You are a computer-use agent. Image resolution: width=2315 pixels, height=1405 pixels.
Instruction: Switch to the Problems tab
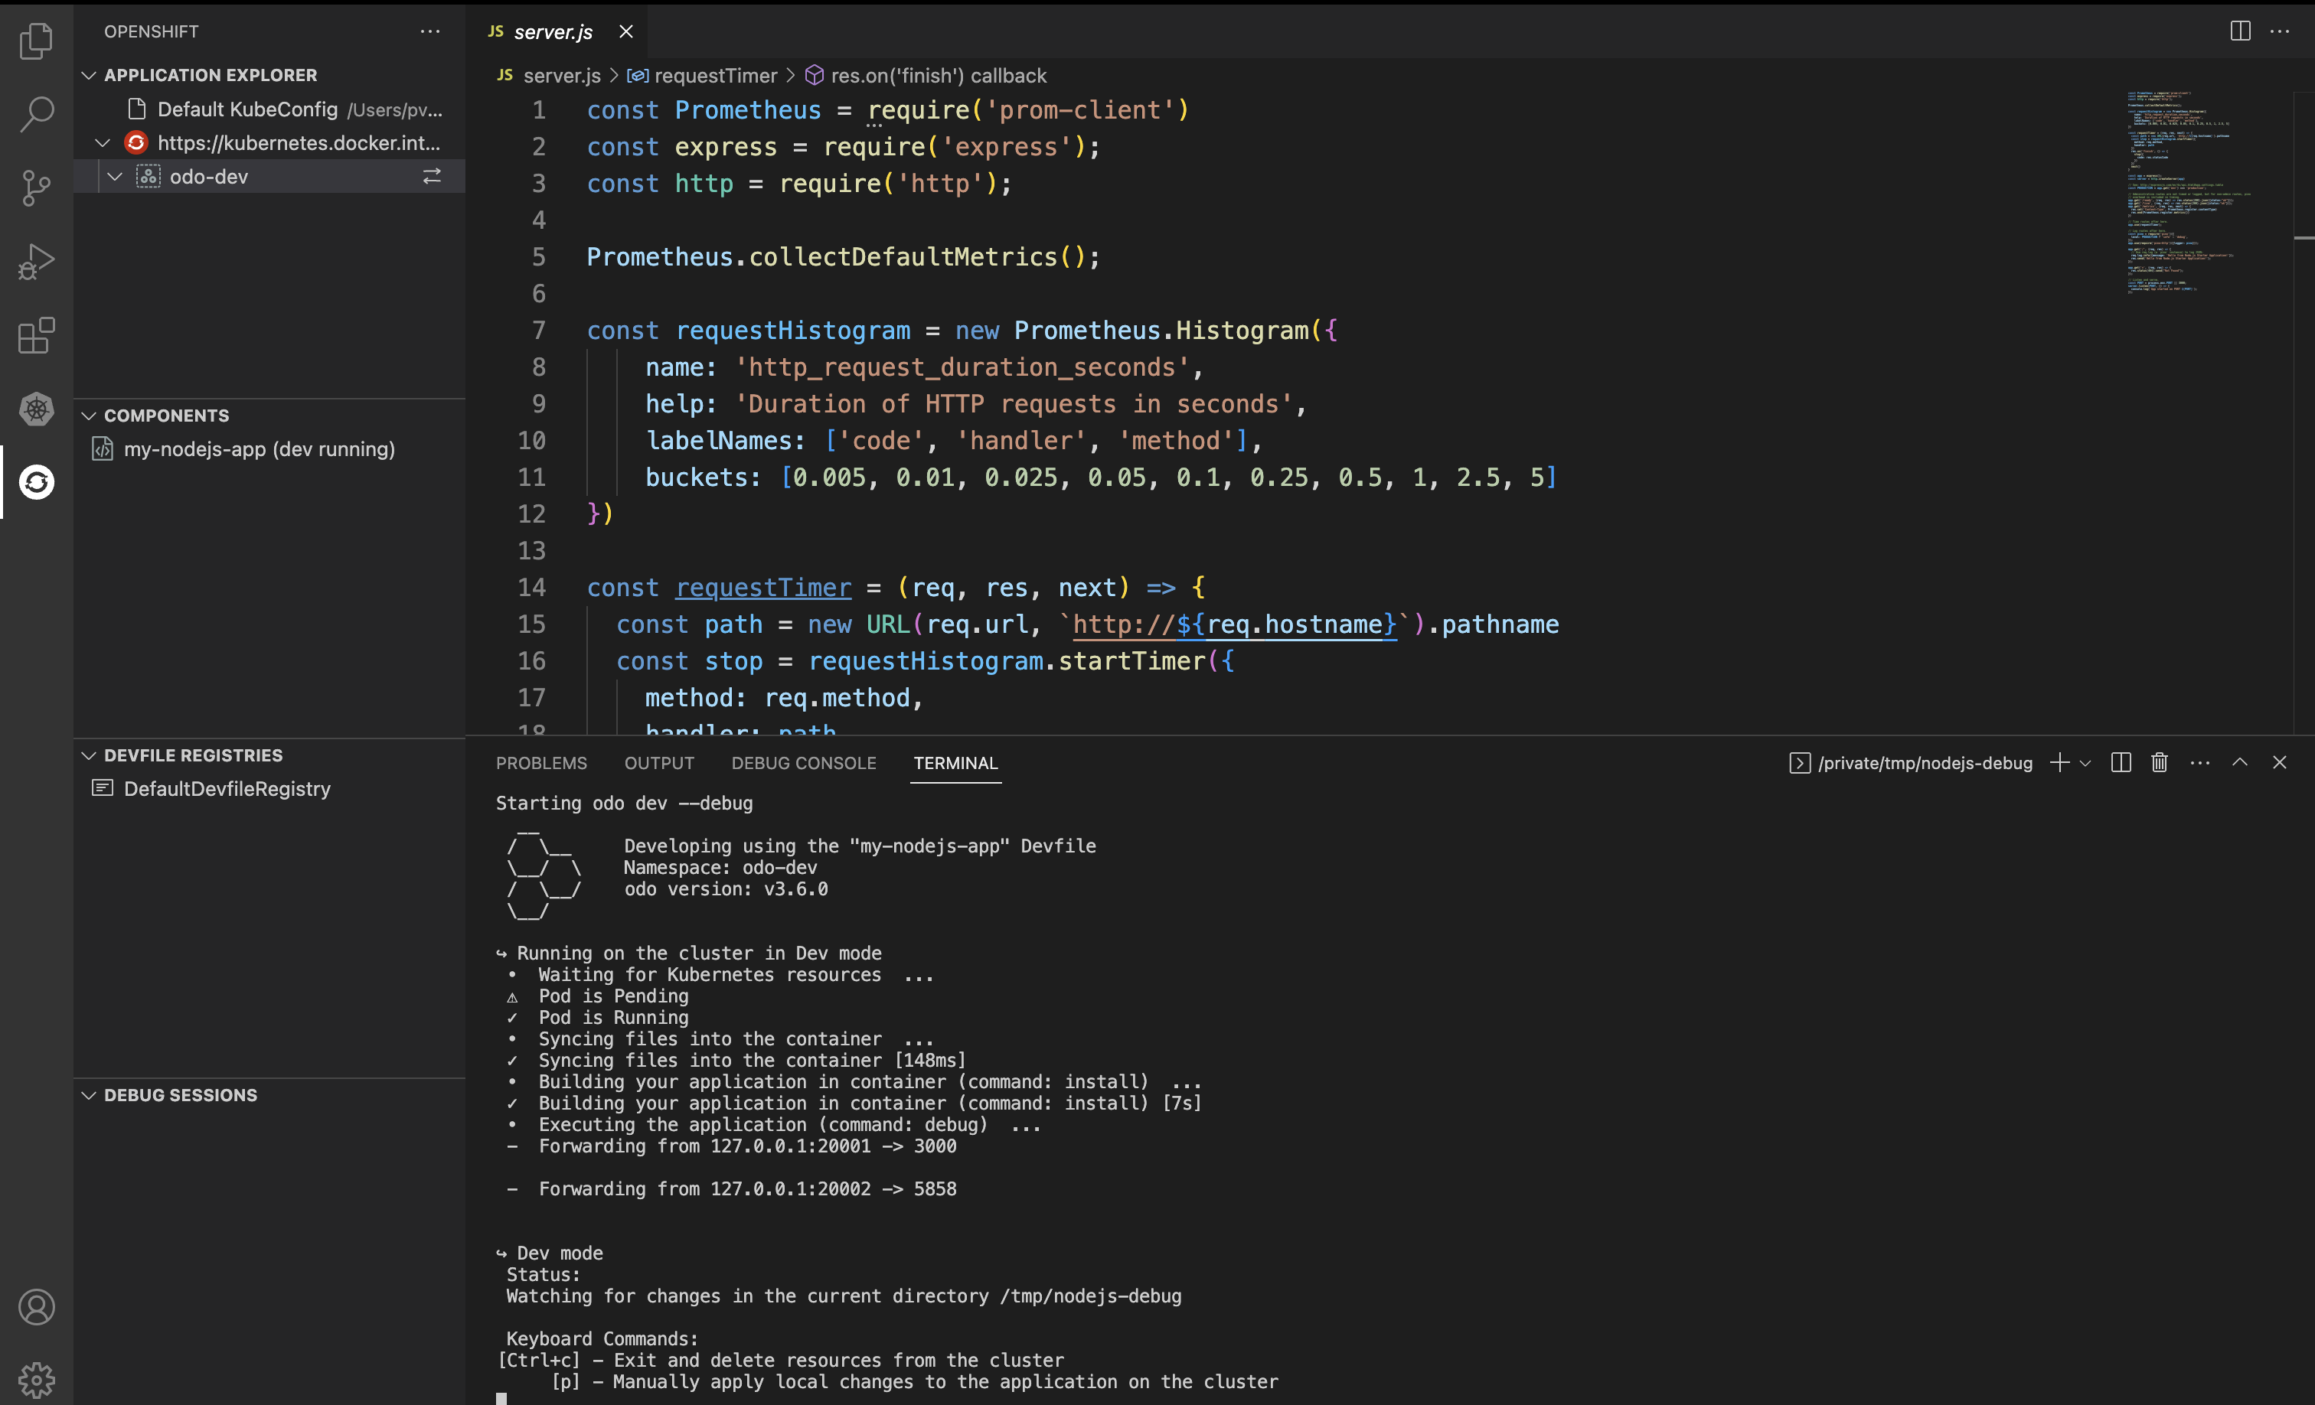coord(541,763)
